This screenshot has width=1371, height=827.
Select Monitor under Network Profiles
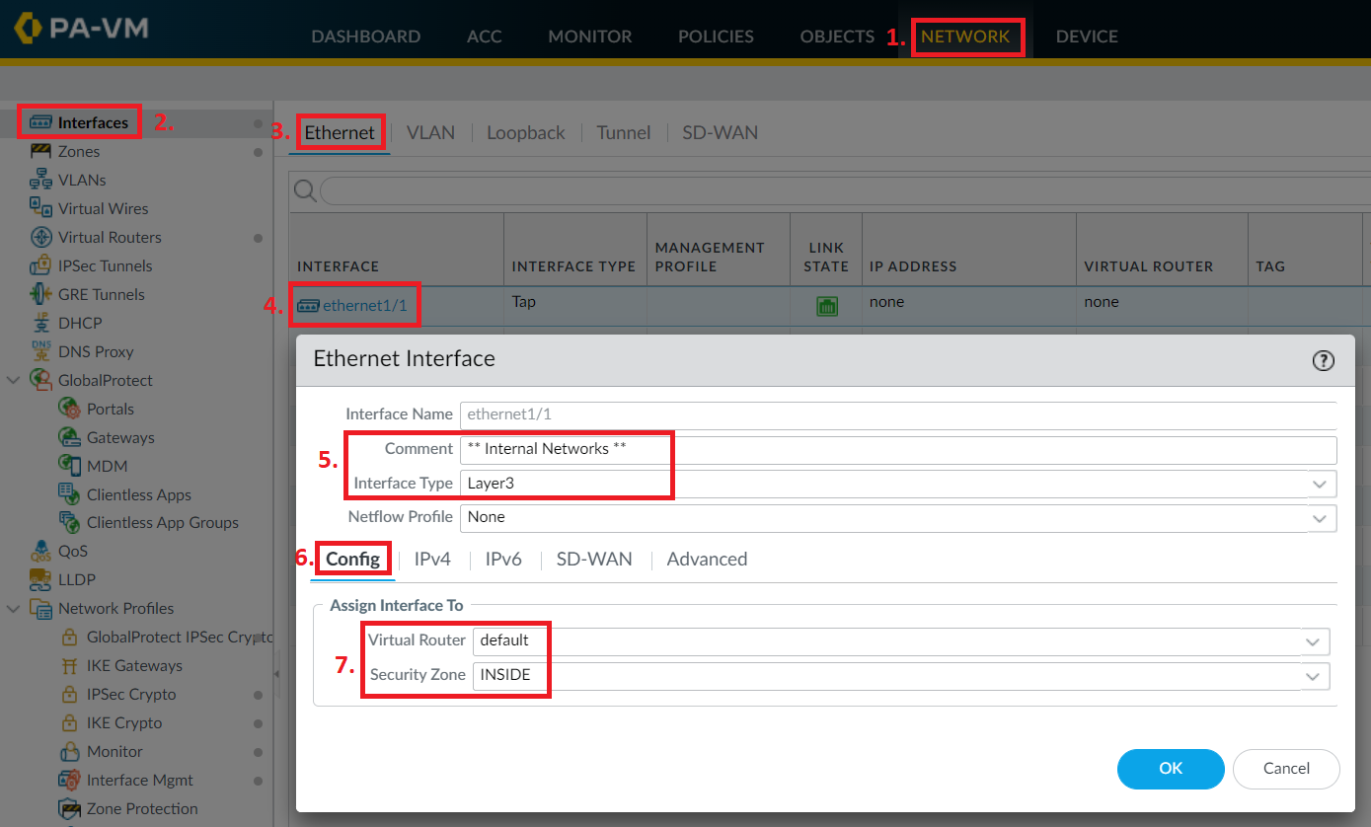114,751
